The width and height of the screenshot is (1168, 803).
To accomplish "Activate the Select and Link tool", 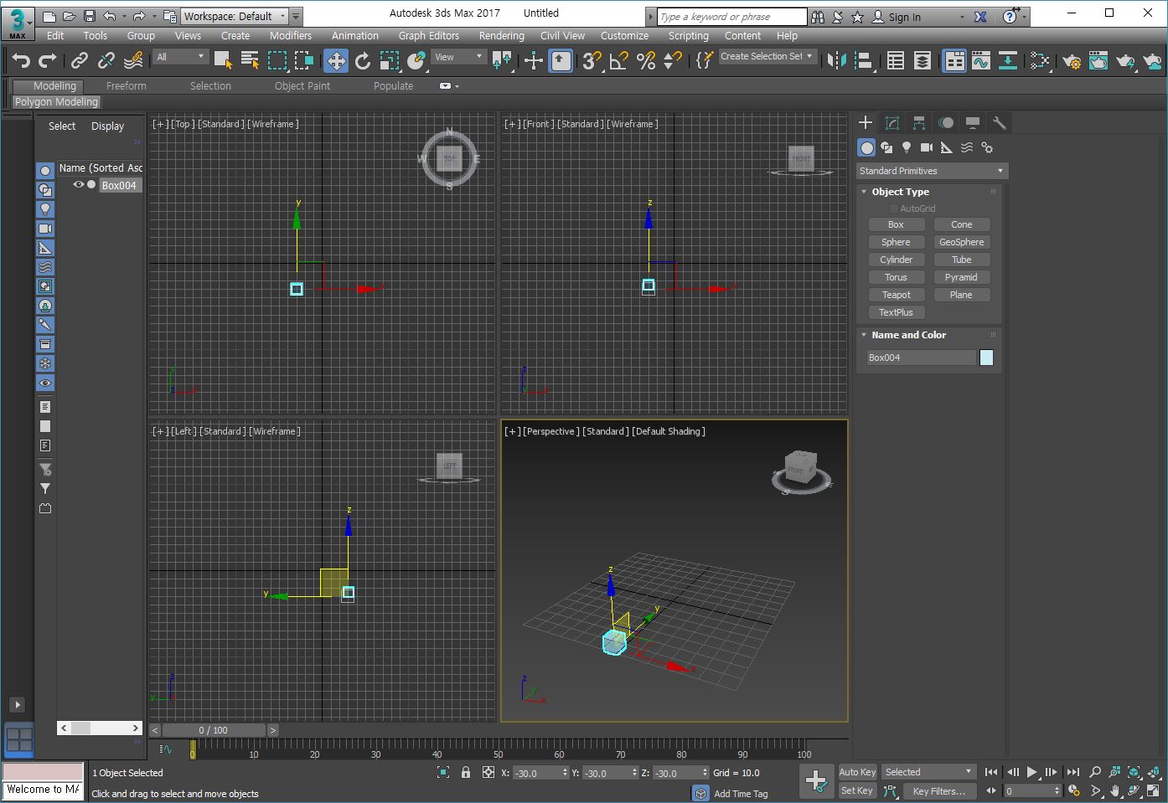I will [80, 60].
